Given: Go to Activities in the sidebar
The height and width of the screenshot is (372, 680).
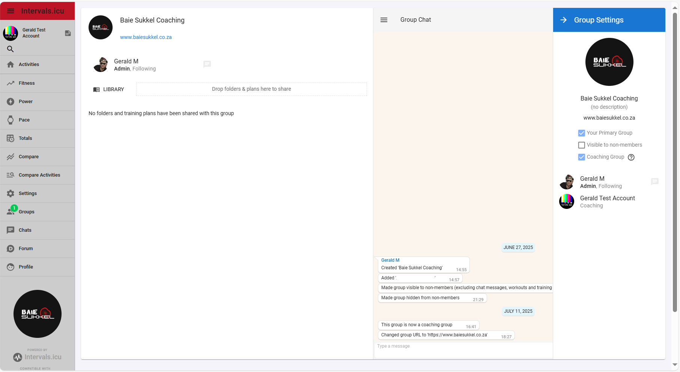Looking at the screenshot, I should point(29,64).
